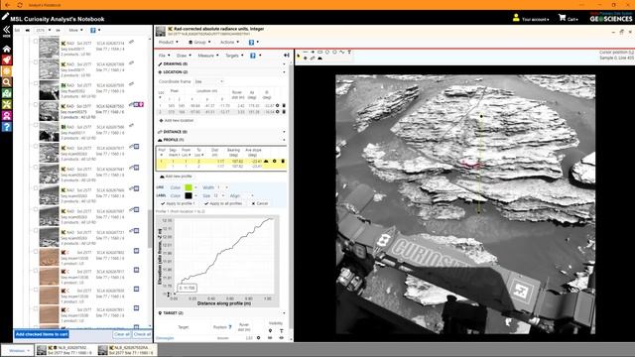Go to next sol with forward arrow
Image resolution: width=635 pixels, height=357 pixels.
click(x=58, y=31)
